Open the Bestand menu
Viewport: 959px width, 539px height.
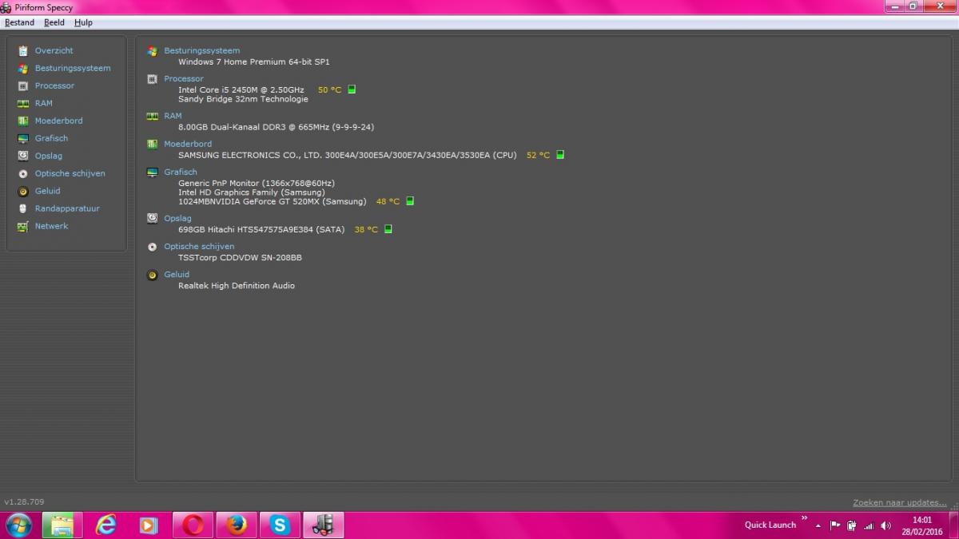point(19,22)
